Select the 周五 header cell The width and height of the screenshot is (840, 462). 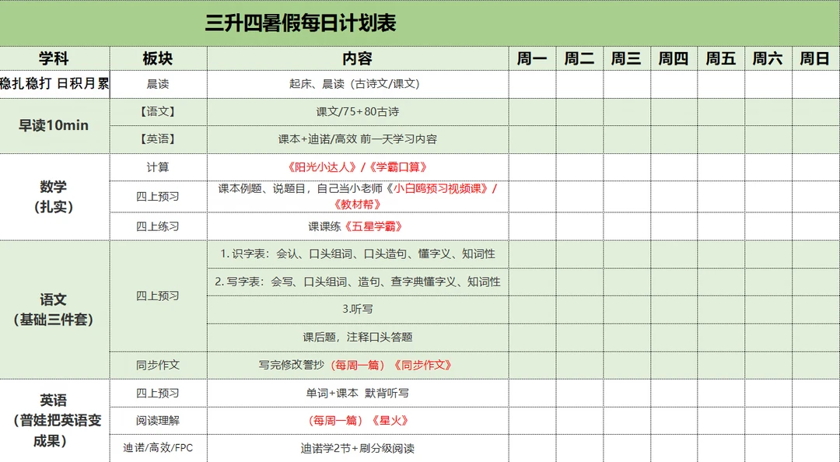pyautogui.click(x=721, y=58)
